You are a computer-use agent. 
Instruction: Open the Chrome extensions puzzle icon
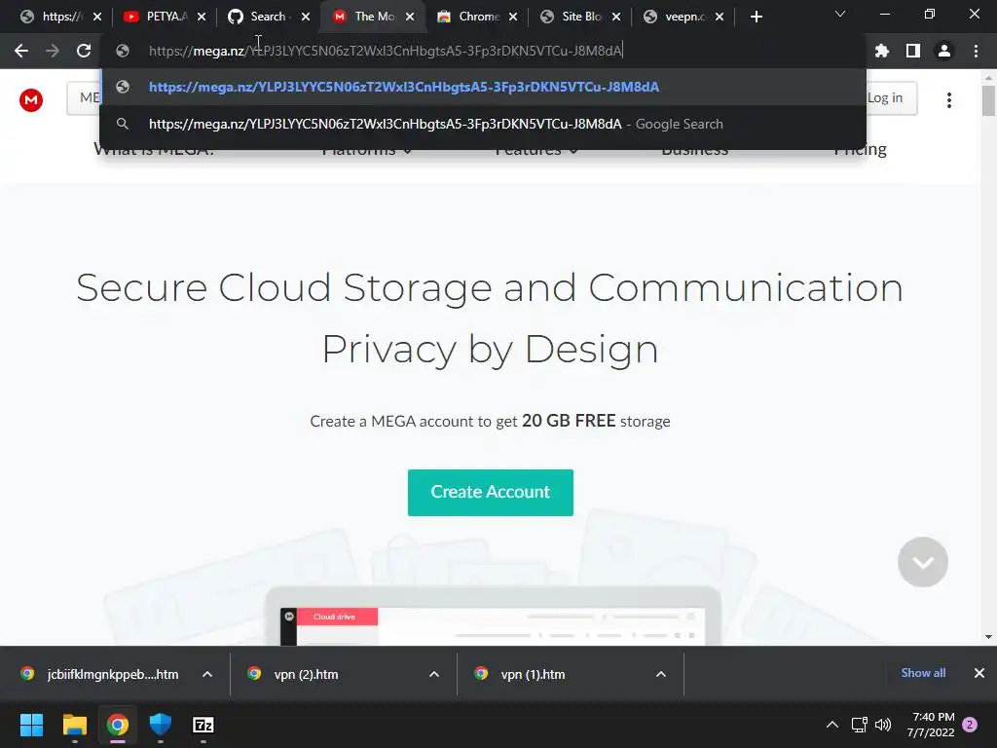(882, 51)
